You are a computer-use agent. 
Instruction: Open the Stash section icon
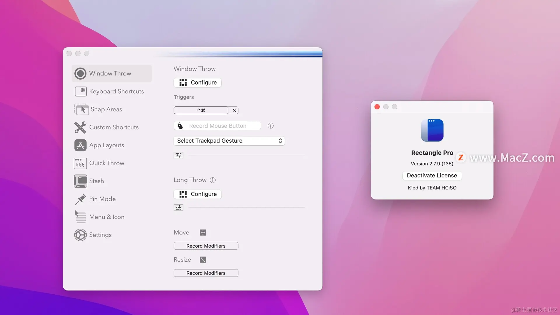click(80, 181)
